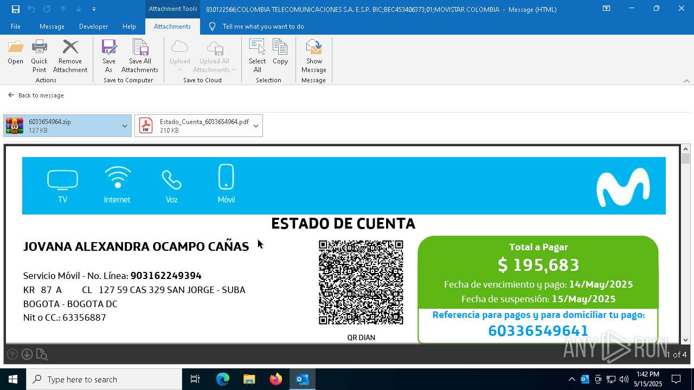Open File Explorer from taskbar
This screenshot has height=390, width=694.
pyautogui.click(x=249, y=379)
